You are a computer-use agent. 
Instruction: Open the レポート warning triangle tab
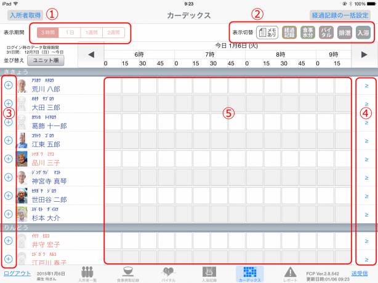[x=288, y=273]
